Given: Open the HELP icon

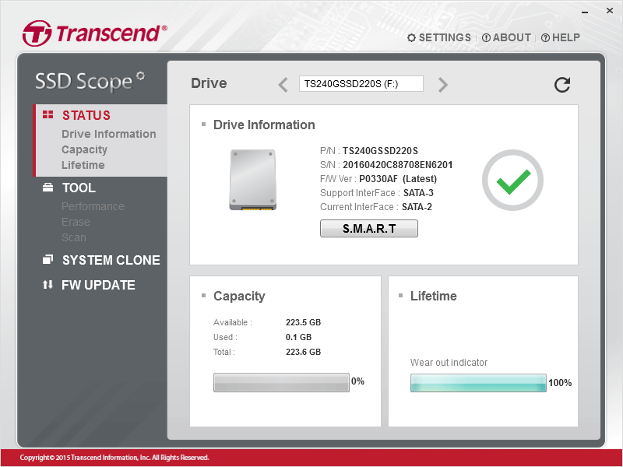Looking at the screenshot, I should click(546, 37).
